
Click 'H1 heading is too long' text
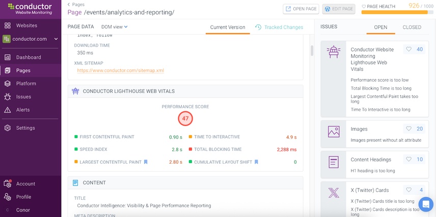tap(373, 171)
